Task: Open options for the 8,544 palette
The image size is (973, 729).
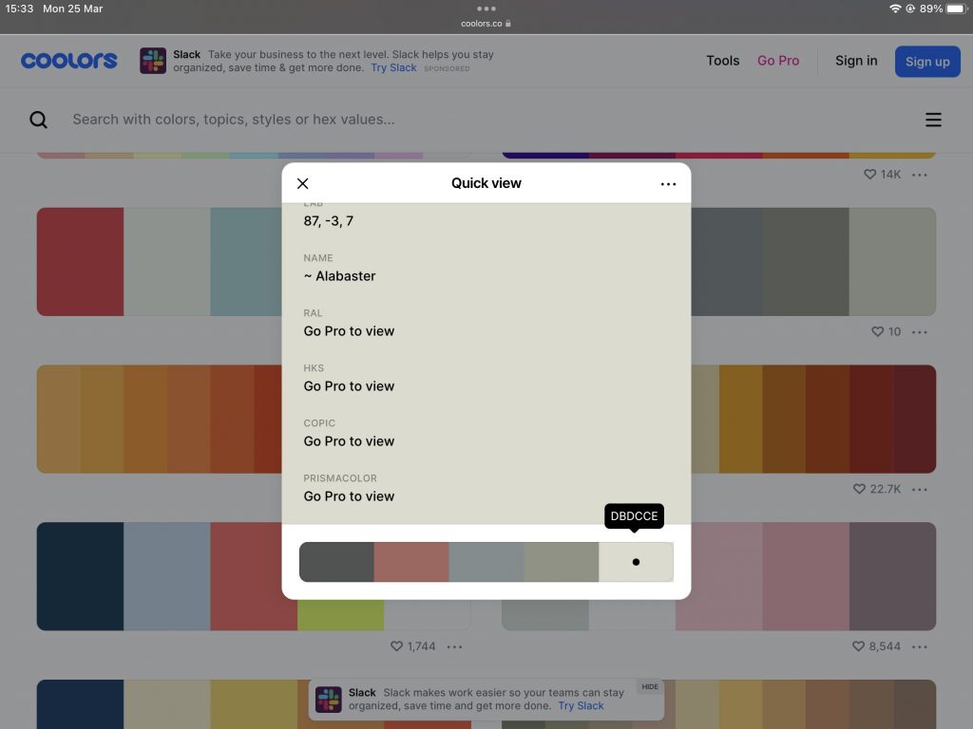Action: [920, 647]
